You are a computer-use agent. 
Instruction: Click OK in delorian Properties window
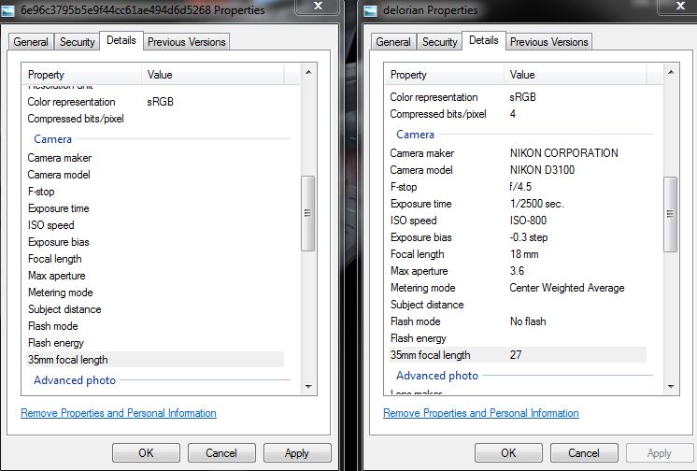click(x=508, y=452)
